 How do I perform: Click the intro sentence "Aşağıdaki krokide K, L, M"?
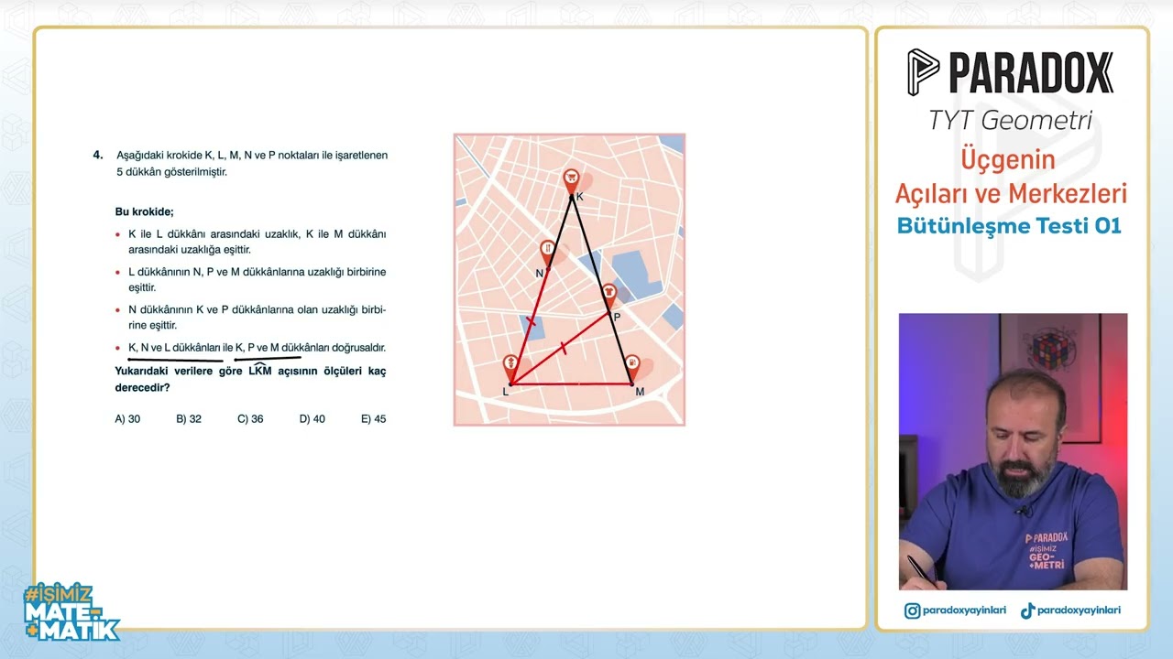[252, 163]
